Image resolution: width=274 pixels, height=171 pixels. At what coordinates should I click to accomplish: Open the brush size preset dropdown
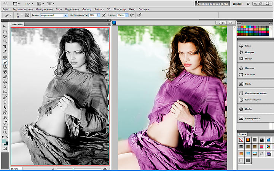(22, 15)
